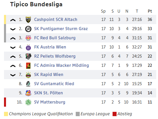Open the FK Austria Wien link

[x=50, y=47]
